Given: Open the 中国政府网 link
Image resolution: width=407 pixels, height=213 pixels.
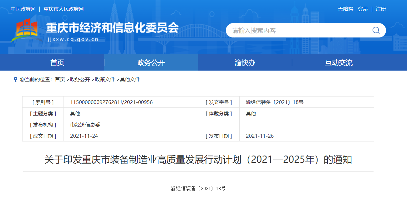Looking at the screenshot, I should (23, 9).
